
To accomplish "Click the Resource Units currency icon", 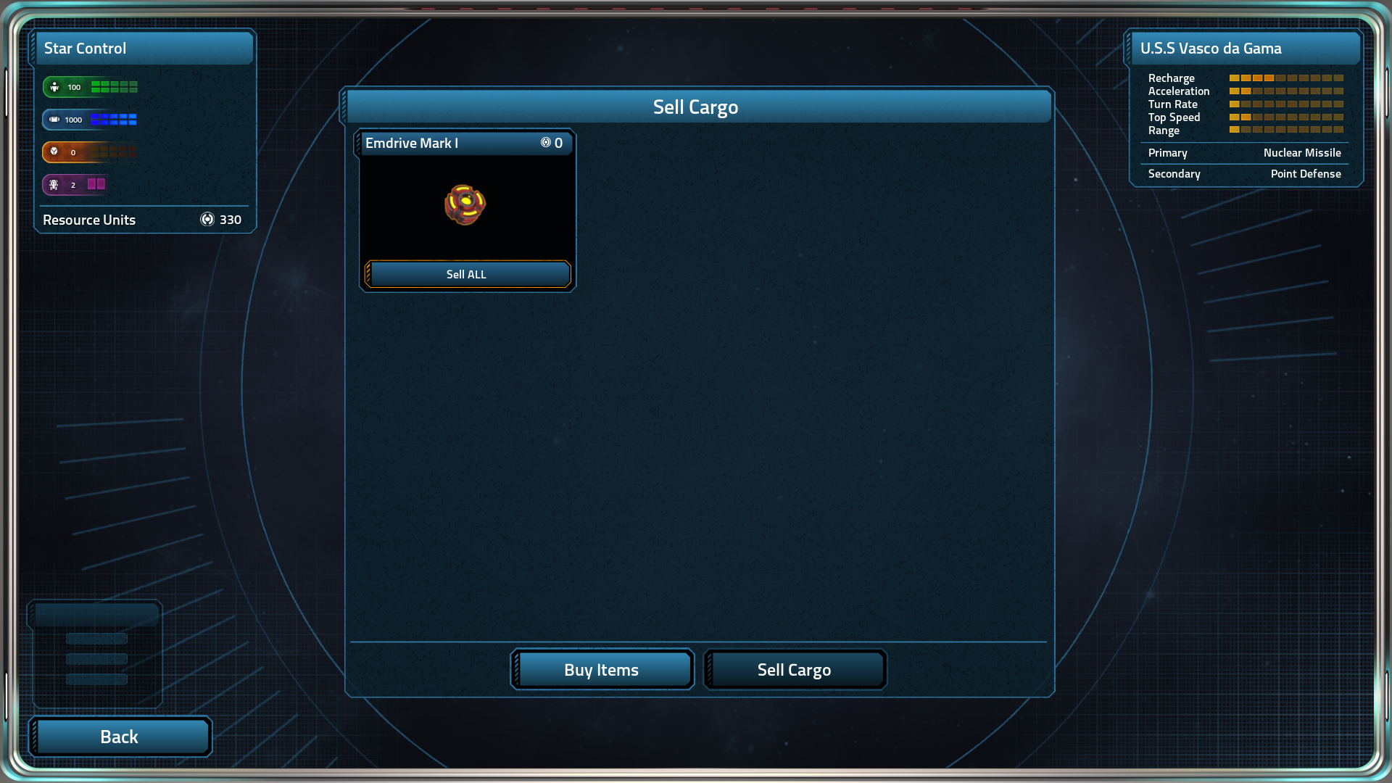I will click(x=207, y=219).
